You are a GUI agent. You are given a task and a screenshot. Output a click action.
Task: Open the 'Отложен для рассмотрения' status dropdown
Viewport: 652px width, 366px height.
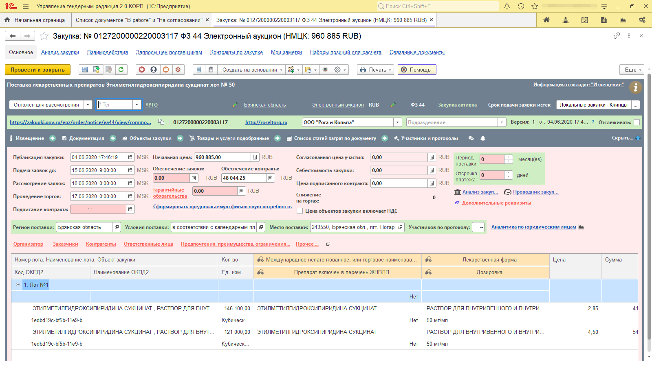(88, 105)
